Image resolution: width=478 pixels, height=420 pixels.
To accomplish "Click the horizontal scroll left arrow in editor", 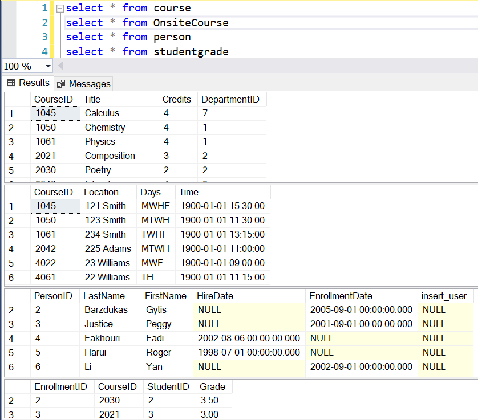I will (x=60, y=66).
